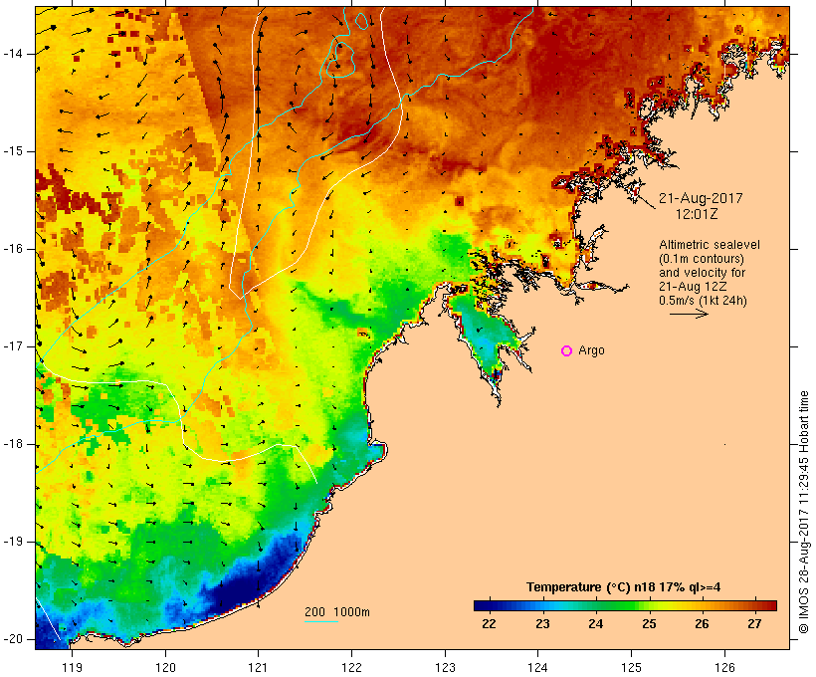Image resolution: width=816 pixels, height=677 pixels.
Task: Click the '12:01Z' time text
Action: pos(697,214)
